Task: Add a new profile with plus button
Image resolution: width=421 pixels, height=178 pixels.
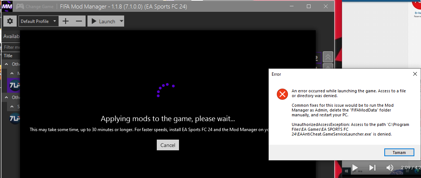Action: [66, 21]
